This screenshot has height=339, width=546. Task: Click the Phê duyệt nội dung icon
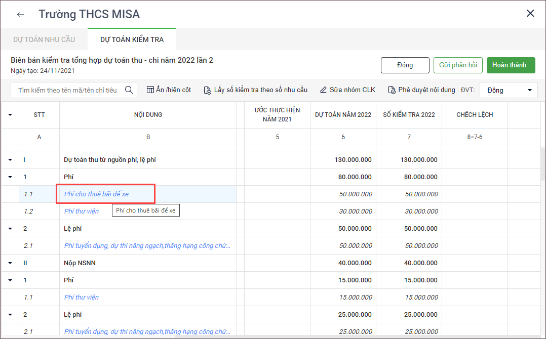pyautogui.click(x=392, y=90)
